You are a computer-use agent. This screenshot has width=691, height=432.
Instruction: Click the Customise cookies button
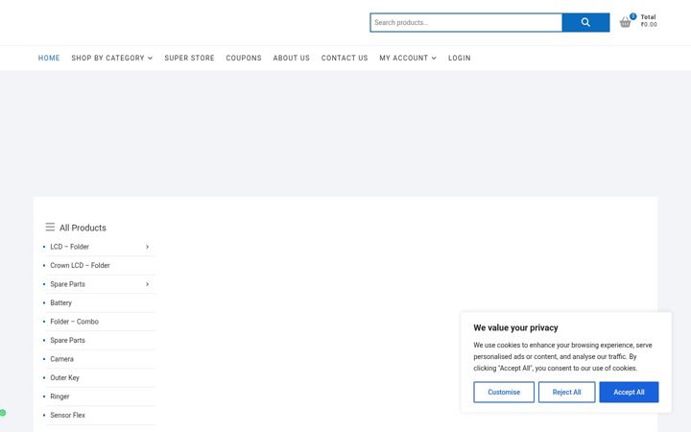504,392
